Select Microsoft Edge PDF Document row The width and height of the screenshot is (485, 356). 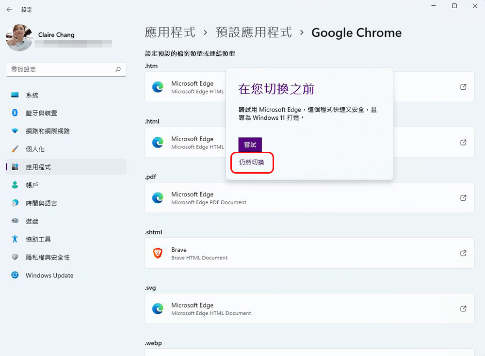click(x=309, y=197)
